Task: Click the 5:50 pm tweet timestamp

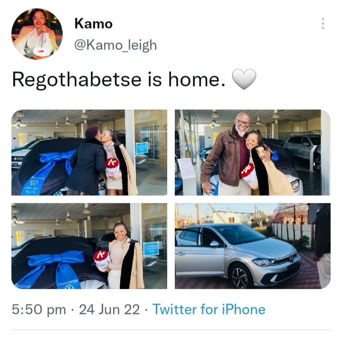Action: point(39,310)
